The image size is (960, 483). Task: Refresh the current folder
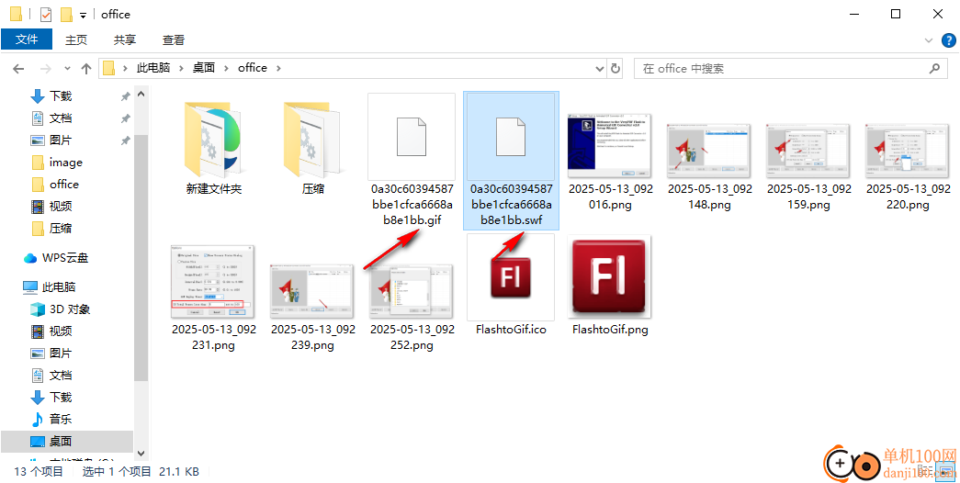tap(616, 69)
